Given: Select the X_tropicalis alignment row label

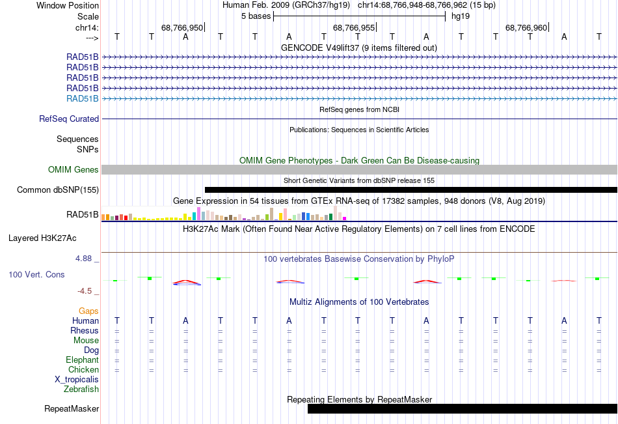Looking at the screenshot, I should coord(77,380).
